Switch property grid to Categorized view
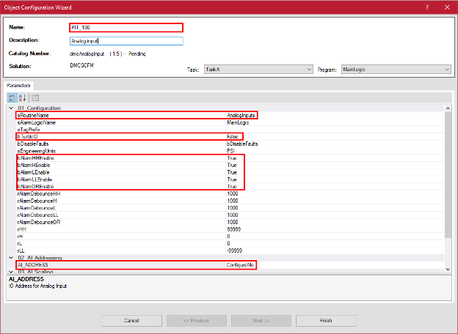The height and width of the screenshot is (334, 458). (x=12, y=97)
